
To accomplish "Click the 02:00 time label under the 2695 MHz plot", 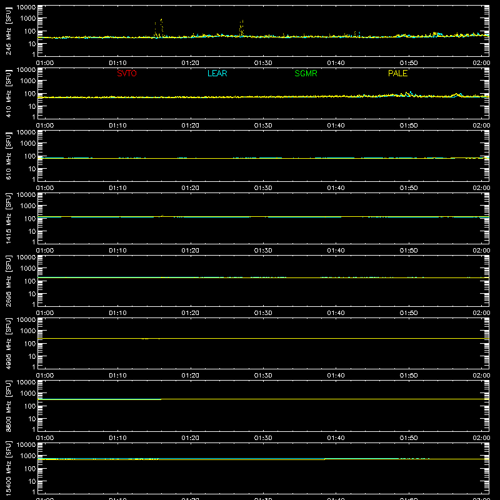I will (x=481, y=313).
